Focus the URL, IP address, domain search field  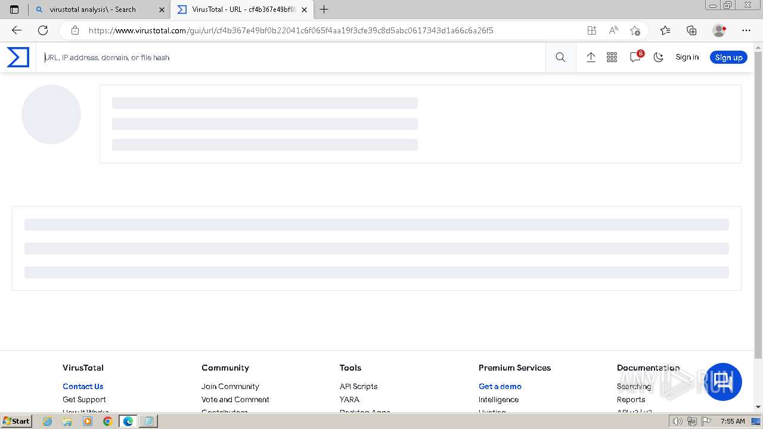pyautogui.click(x=291, y=57)
